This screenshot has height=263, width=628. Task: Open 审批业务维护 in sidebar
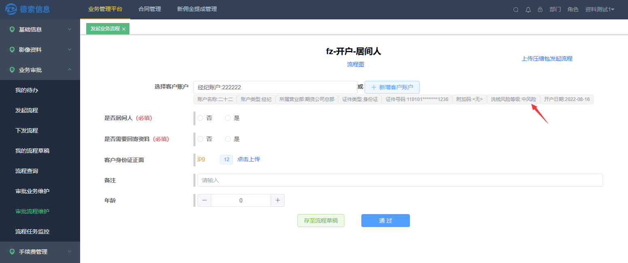click(x=32, y=191)
